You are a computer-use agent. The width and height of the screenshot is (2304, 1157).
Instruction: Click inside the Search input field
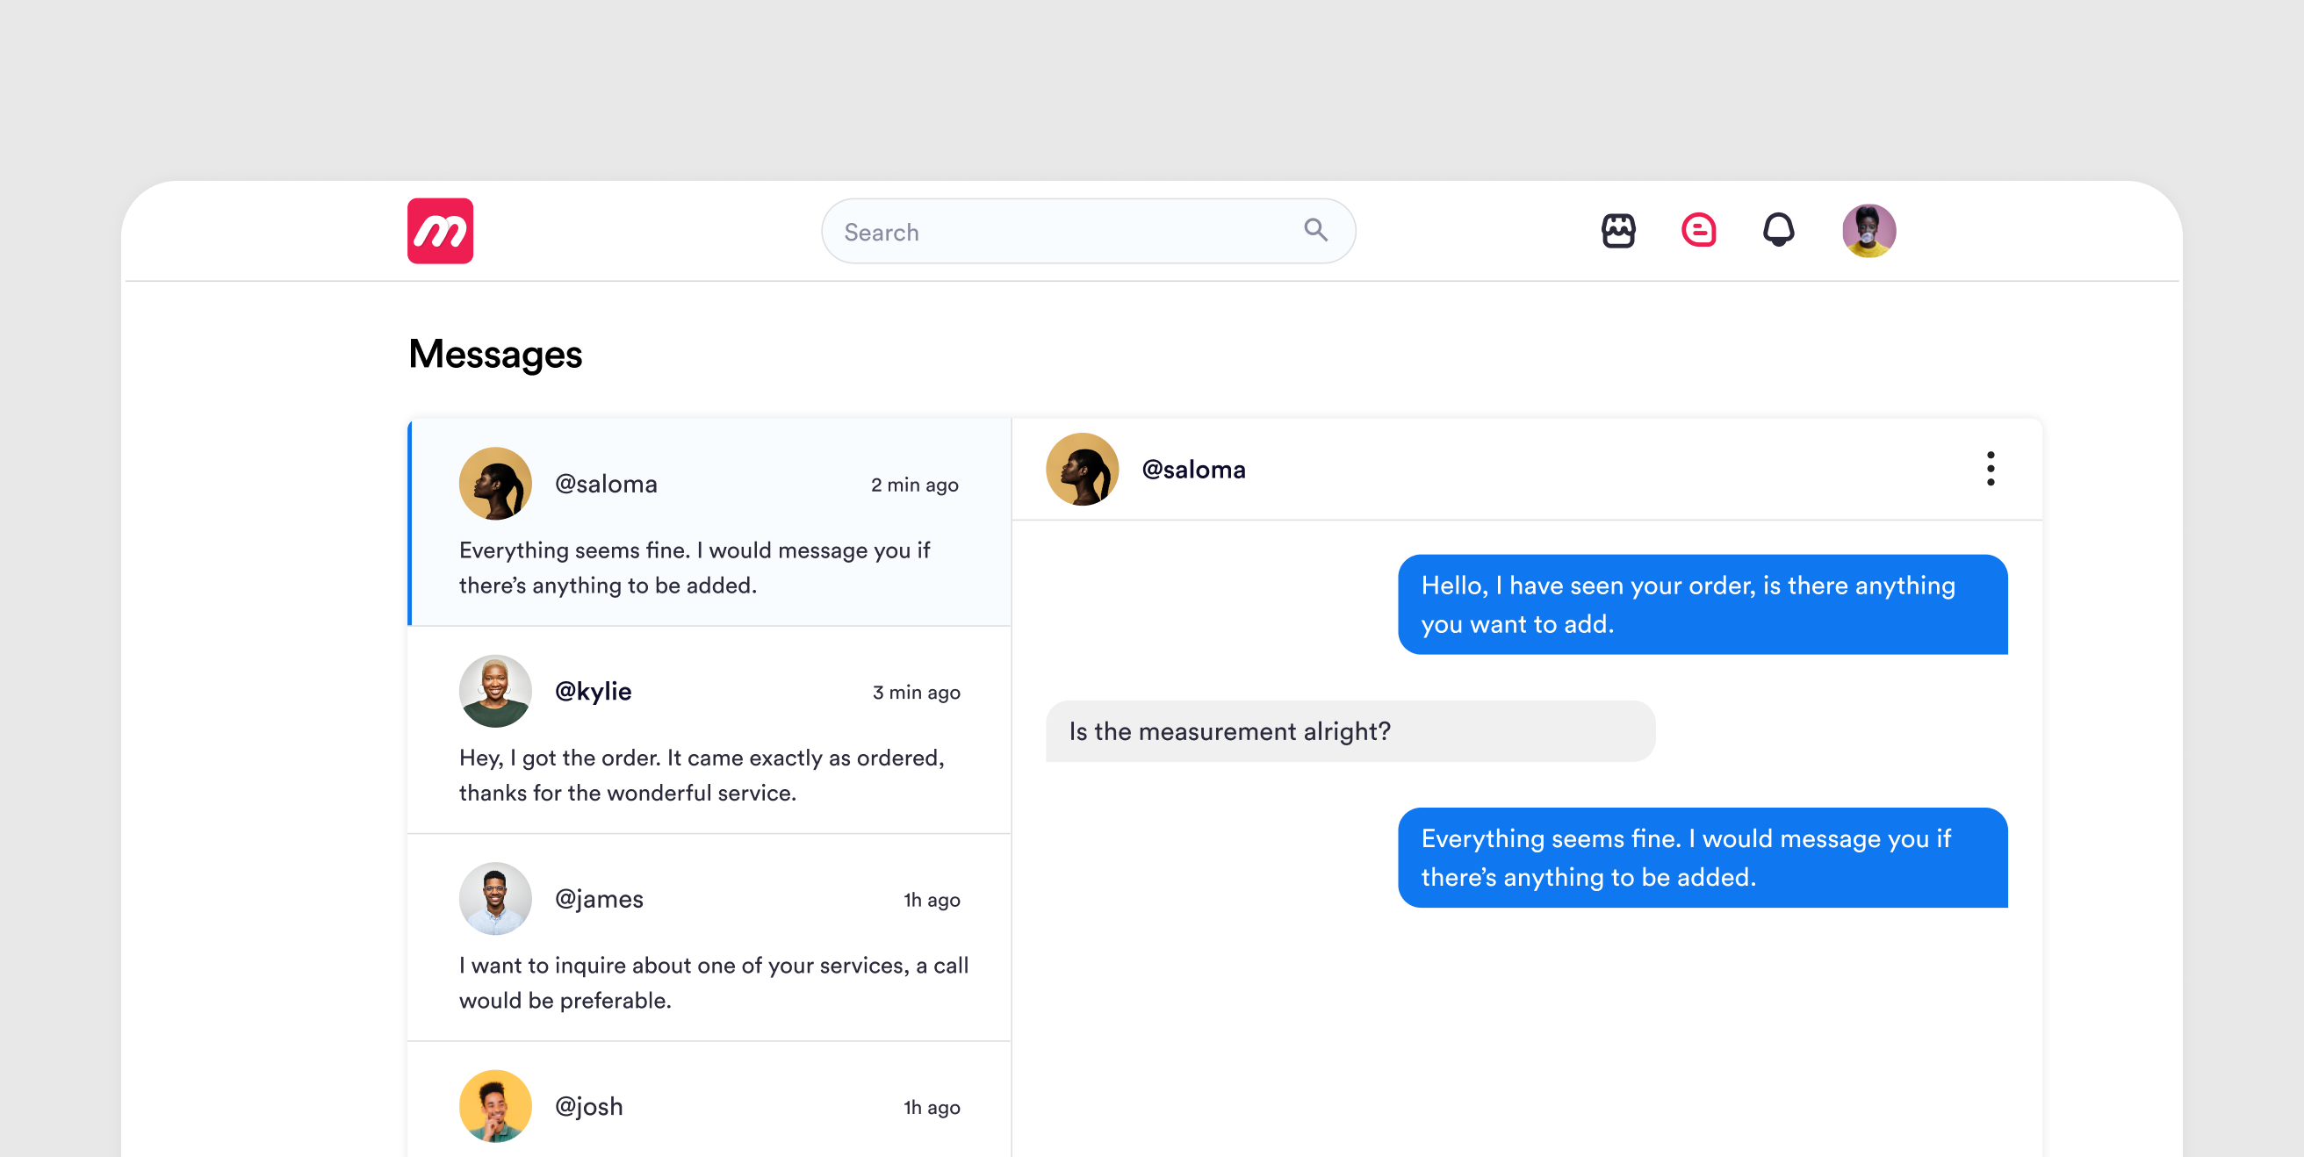coord(1055,232)
